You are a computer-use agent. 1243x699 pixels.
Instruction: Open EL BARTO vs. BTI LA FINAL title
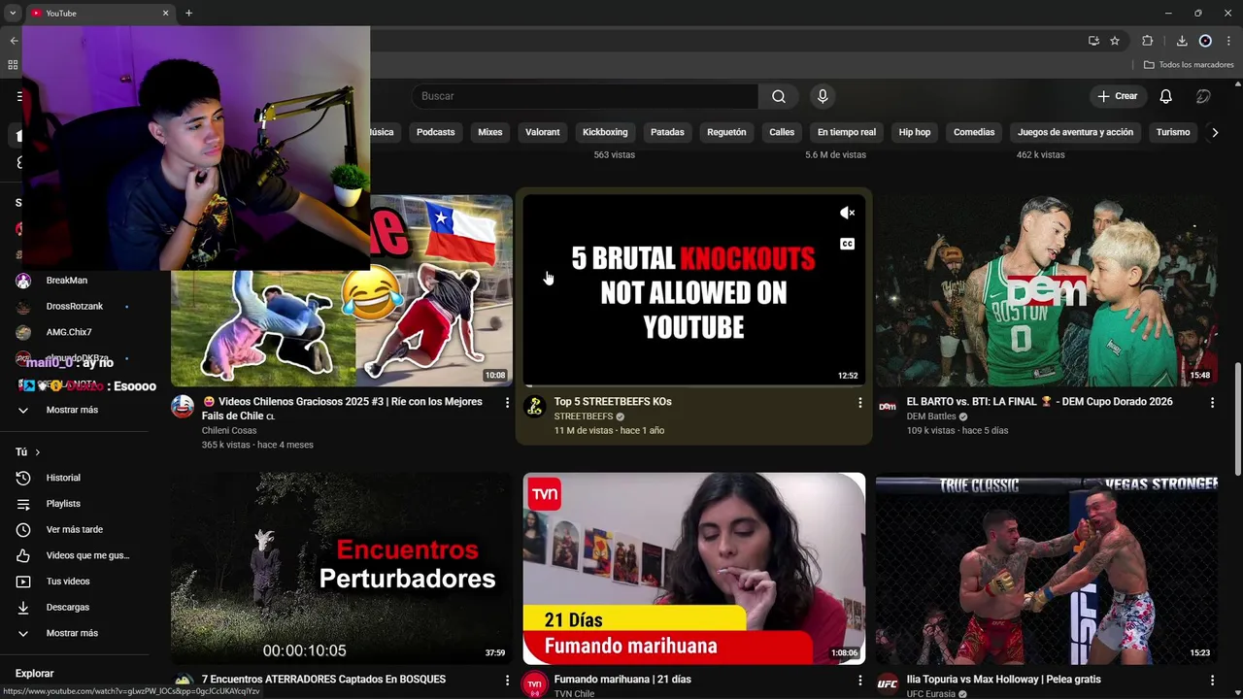tap(1039, 401)
